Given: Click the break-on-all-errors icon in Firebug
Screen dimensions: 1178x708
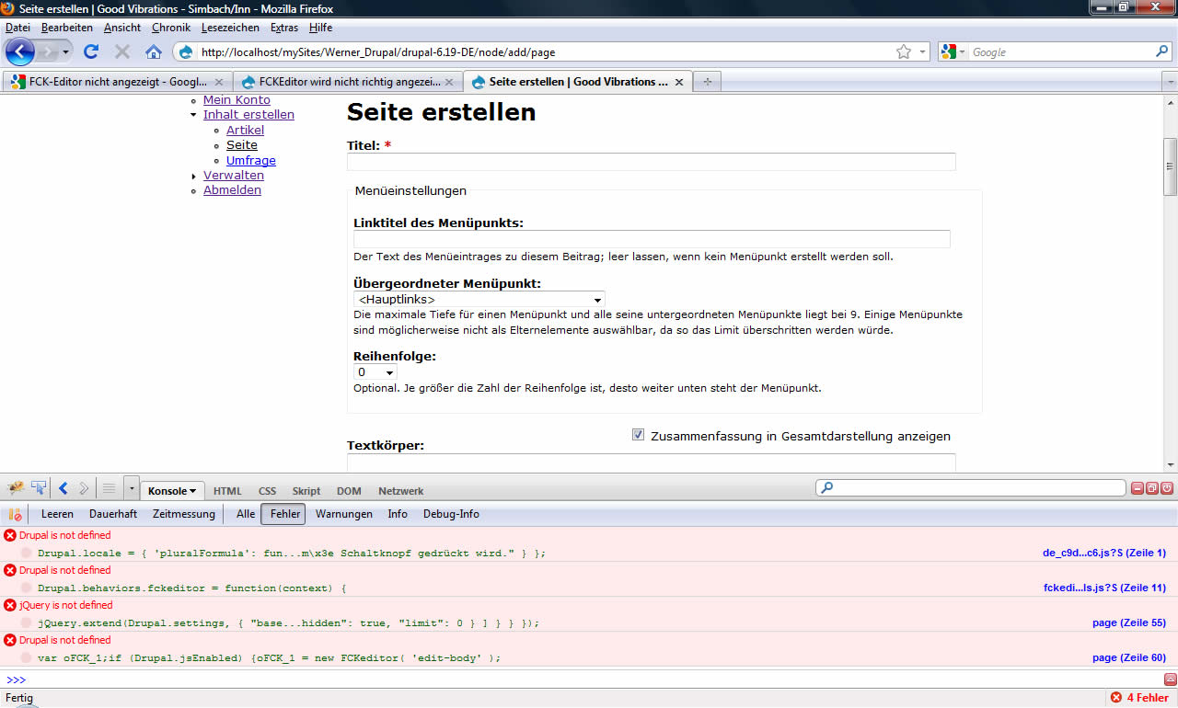Looking at the screenshot, I should coord(13,514).
